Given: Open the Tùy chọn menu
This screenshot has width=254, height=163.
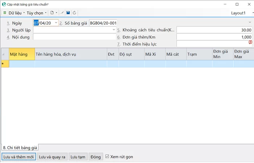Looking at the screenshot, I should pyautogui.click(x=36, y=13).
